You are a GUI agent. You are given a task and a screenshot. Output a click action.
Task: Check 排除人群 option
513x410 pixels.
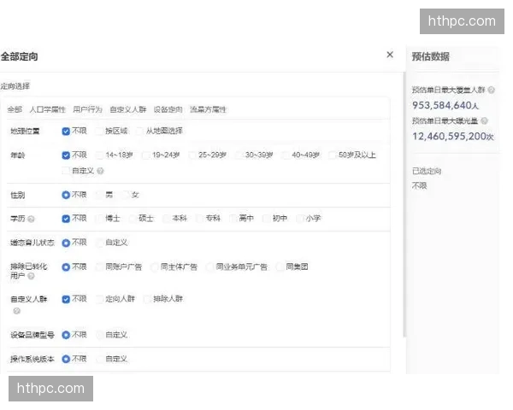click(x=147, y=299)
